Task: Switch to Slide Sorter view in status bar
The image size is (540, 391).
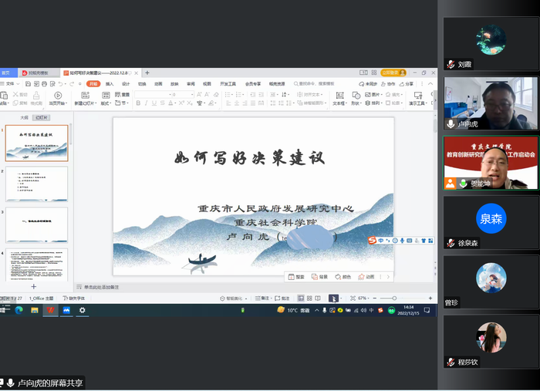Action: pyautogui.click(x=309, y=298)
